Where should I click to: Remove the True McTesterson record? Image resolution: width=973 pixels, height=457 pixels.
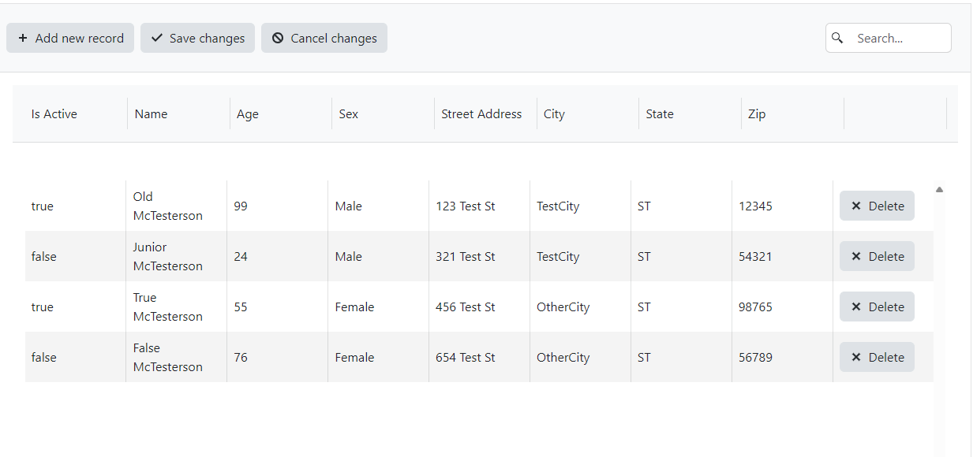click(877, 307)
